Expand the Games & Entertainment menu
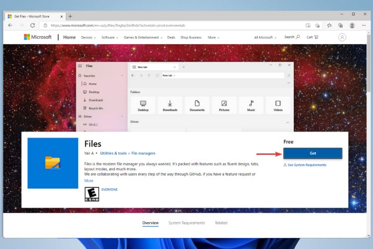 pos(143,37)
